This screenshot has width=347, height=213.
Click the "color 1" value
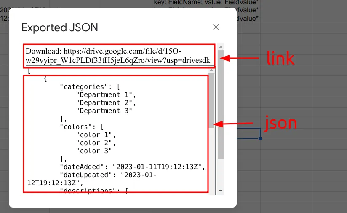[94, 135]
